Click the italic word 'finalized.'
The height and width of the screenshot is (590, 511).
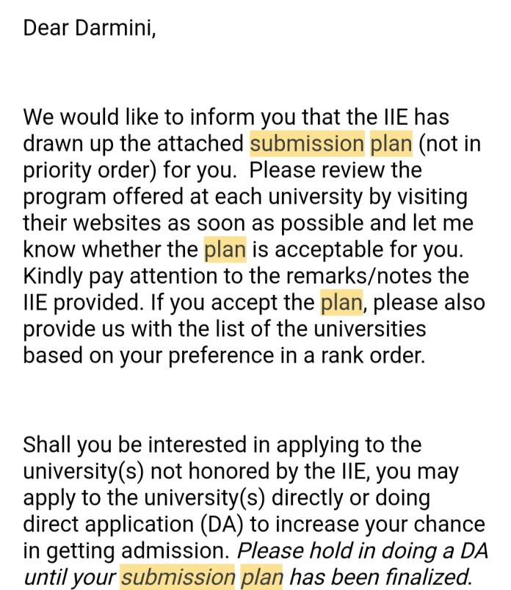tap(430, 577)
